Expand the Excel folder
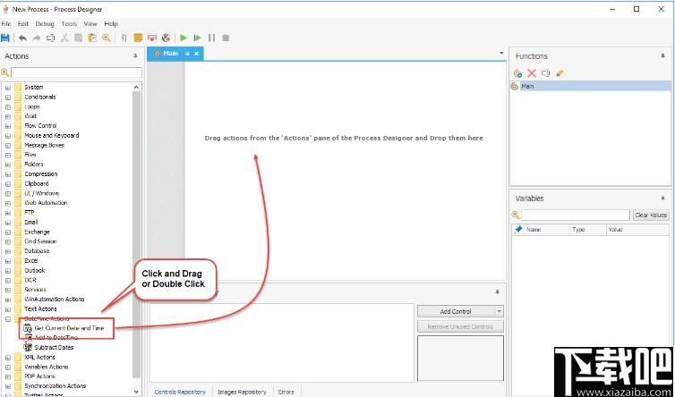The width and height of the screenshot is (675, 397). pyautogui.click(x=8, y=261)
